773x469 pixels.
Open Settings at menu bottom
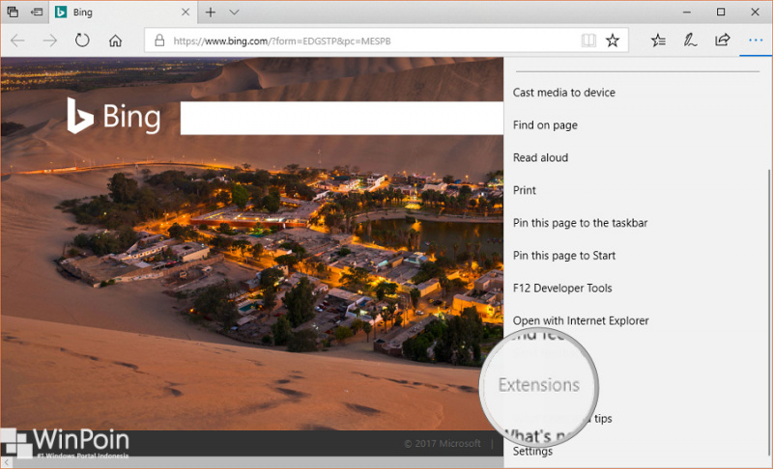532,451
